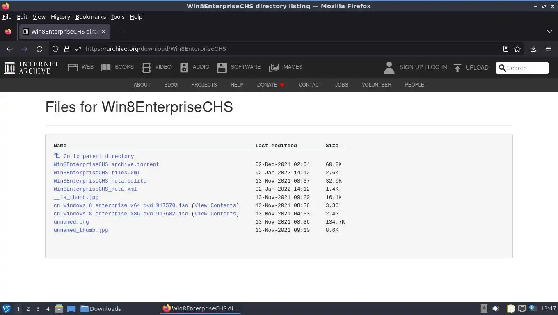Open a new tab with the plus button
Viewport: 558px width, 315px height.
(x=119, y=32)
